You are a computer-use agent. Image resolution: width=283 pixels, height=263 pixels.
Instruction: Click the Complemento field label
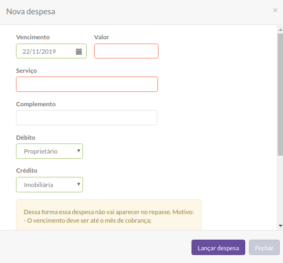(x=36, y=104)
